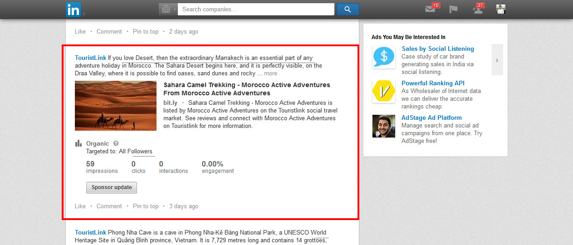Open the add connections icon
573x245 pixels.
pos(477,9)
